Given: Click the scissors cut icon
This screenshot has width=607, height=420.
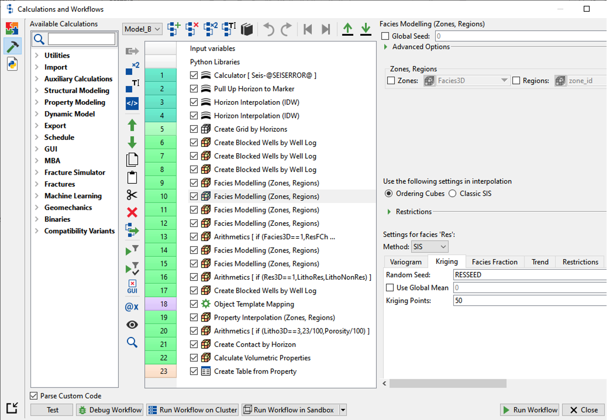Looking at the screenshot, I should pos(132,195).
